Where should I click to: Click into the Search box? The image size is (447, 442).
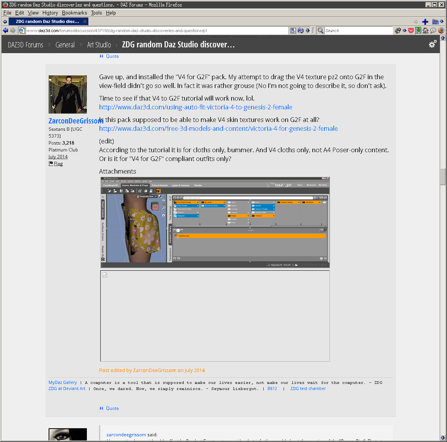click(x=359, y=31)
